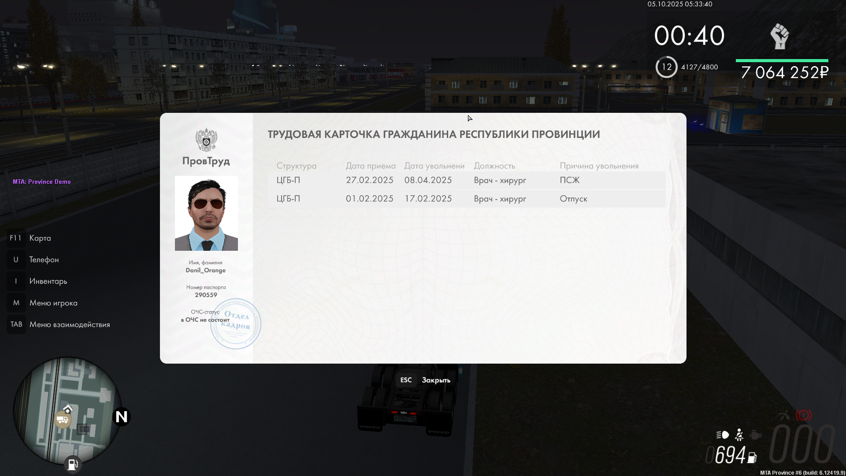Click the raised fist icon
This screenshot has height=476, width=846.
click(779, 36)
